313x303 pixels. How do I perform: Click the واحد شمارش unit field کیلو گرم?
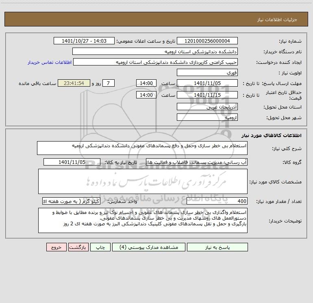[71, 201]
